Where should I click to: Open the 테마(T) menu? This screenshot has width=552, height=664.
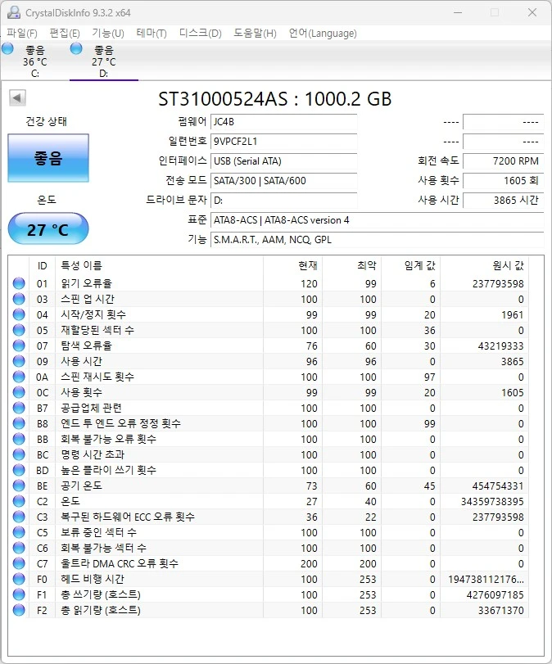152,33
